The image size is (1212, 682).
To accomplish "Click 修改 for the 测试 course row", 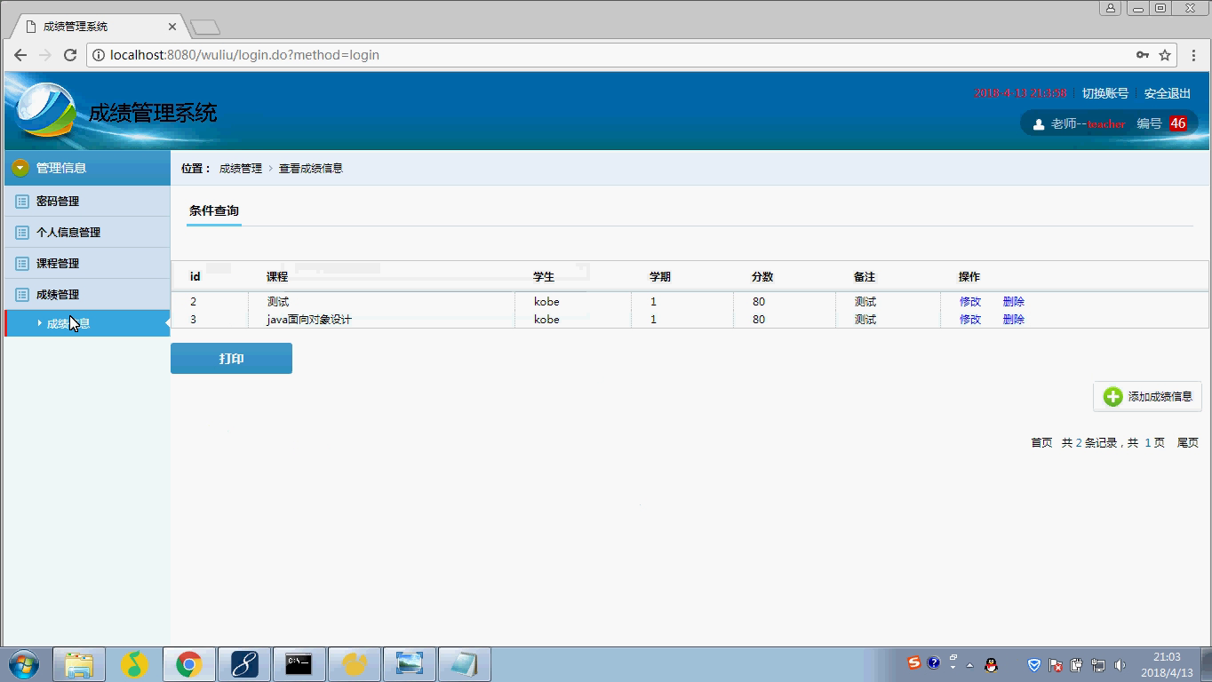I will 970,302.
